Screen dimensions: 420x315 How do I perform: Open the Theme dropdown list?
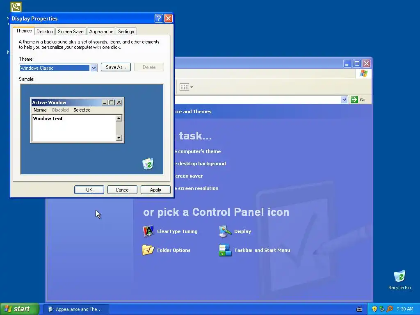[x=94, y=68]
